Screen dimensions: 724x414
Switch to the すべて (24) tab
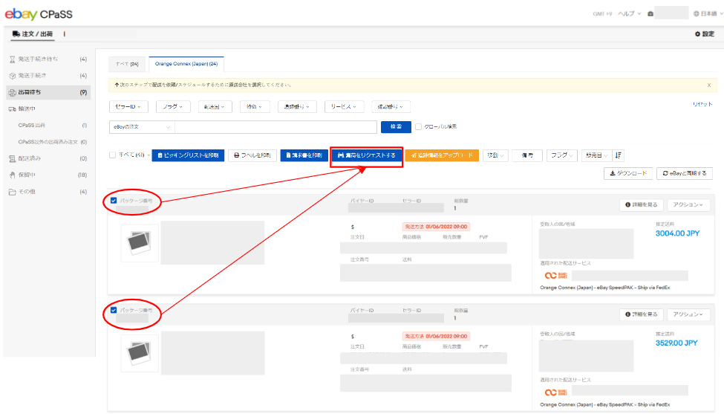click(128, 64)
